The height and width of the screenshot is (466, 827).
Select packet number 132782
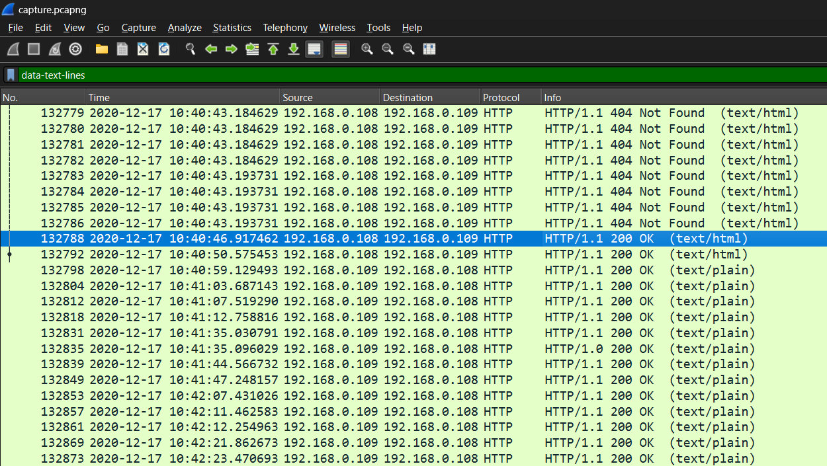pos(413,160)
